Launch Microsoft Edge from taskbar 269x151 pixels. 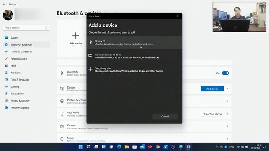[x=119, y=147]
